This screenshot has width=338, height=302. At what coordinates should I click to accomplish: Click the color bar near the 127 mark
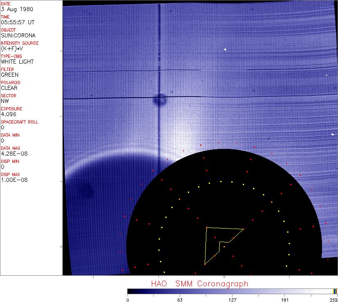[x=232, y=291]
